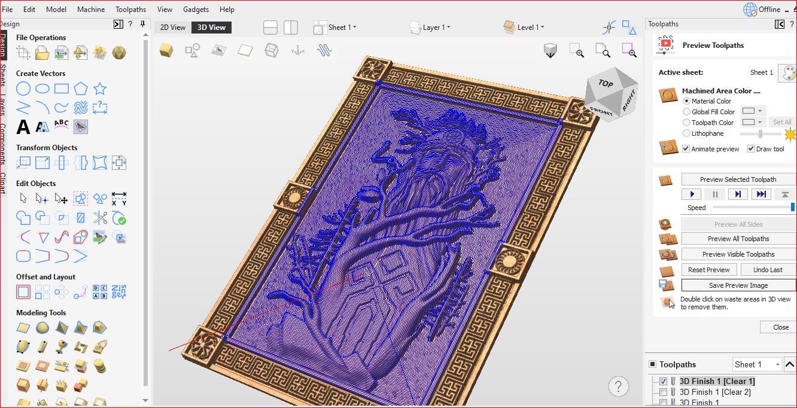Check the 3D Finish 1 [Clear 2] toolpath
The height and width of the screenshot is (408, 797).
click(663, 392)
